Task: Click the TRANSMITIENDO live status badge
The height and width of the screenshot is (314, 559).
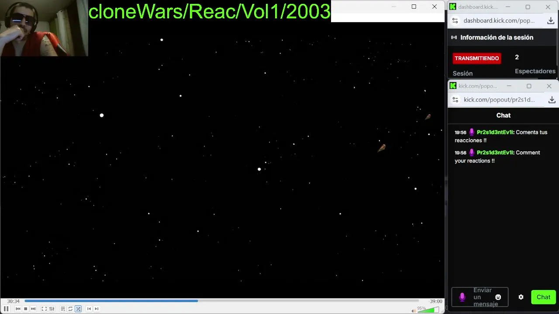Action: tap(476, 58)
